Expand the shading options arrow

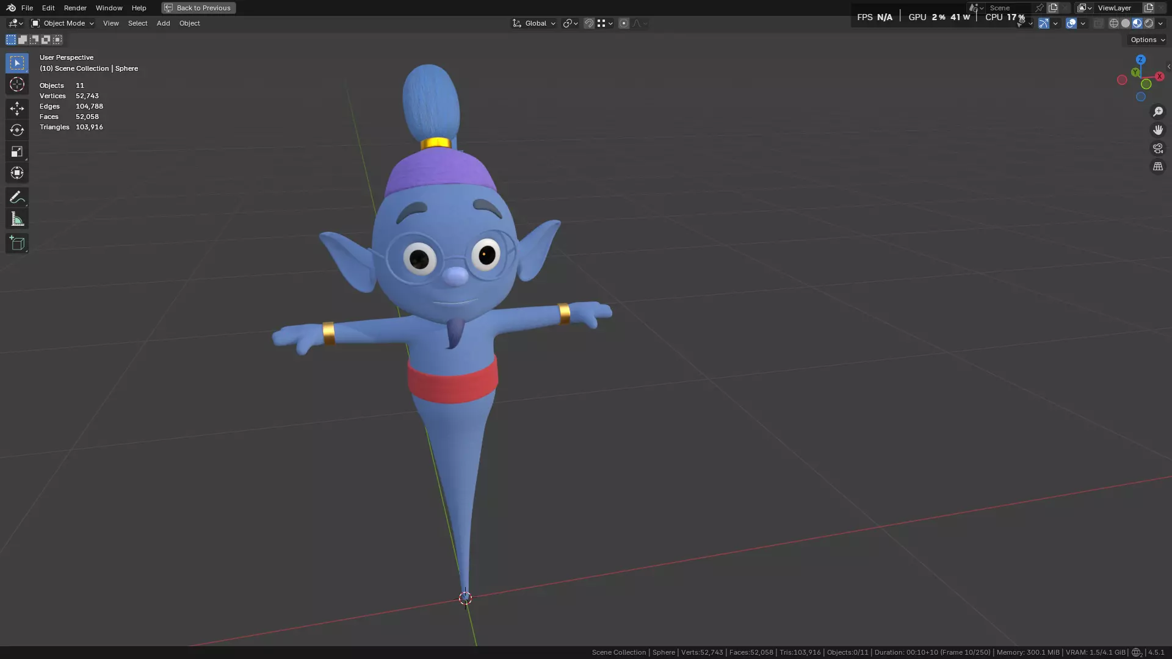pos(1160,23)
